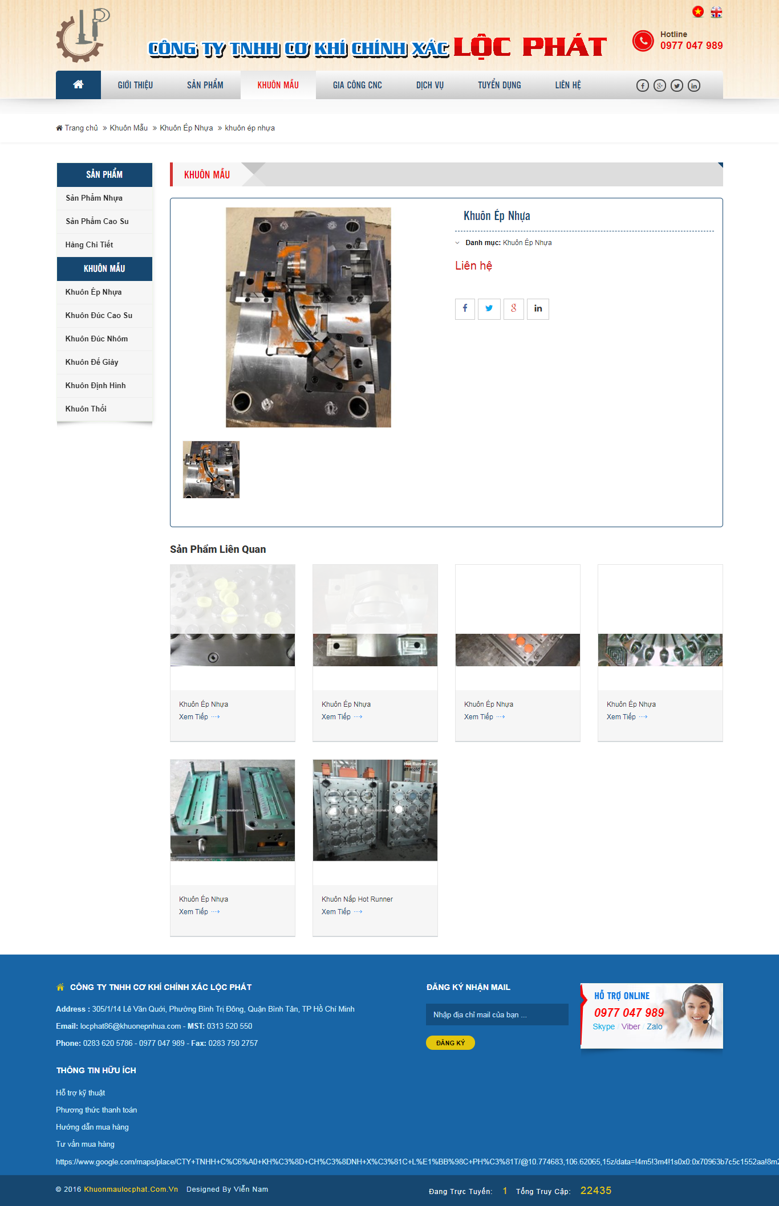Go to Trang chủ breadcrumb

77,128
